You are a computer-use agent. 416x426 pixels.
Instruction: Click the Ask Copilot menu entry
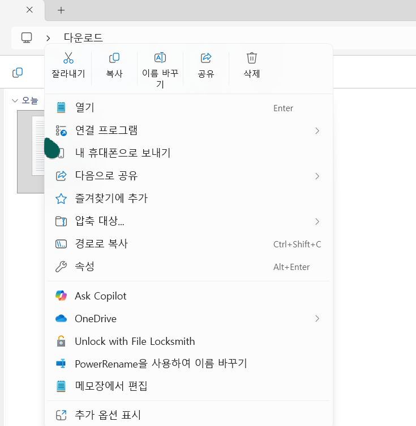coord(101,296)
